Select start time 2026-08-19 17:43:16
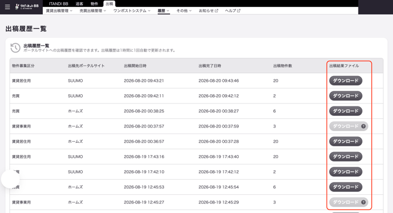Image resolution: width=393 pixels, height=213 pixels. [x=144, y=157]
